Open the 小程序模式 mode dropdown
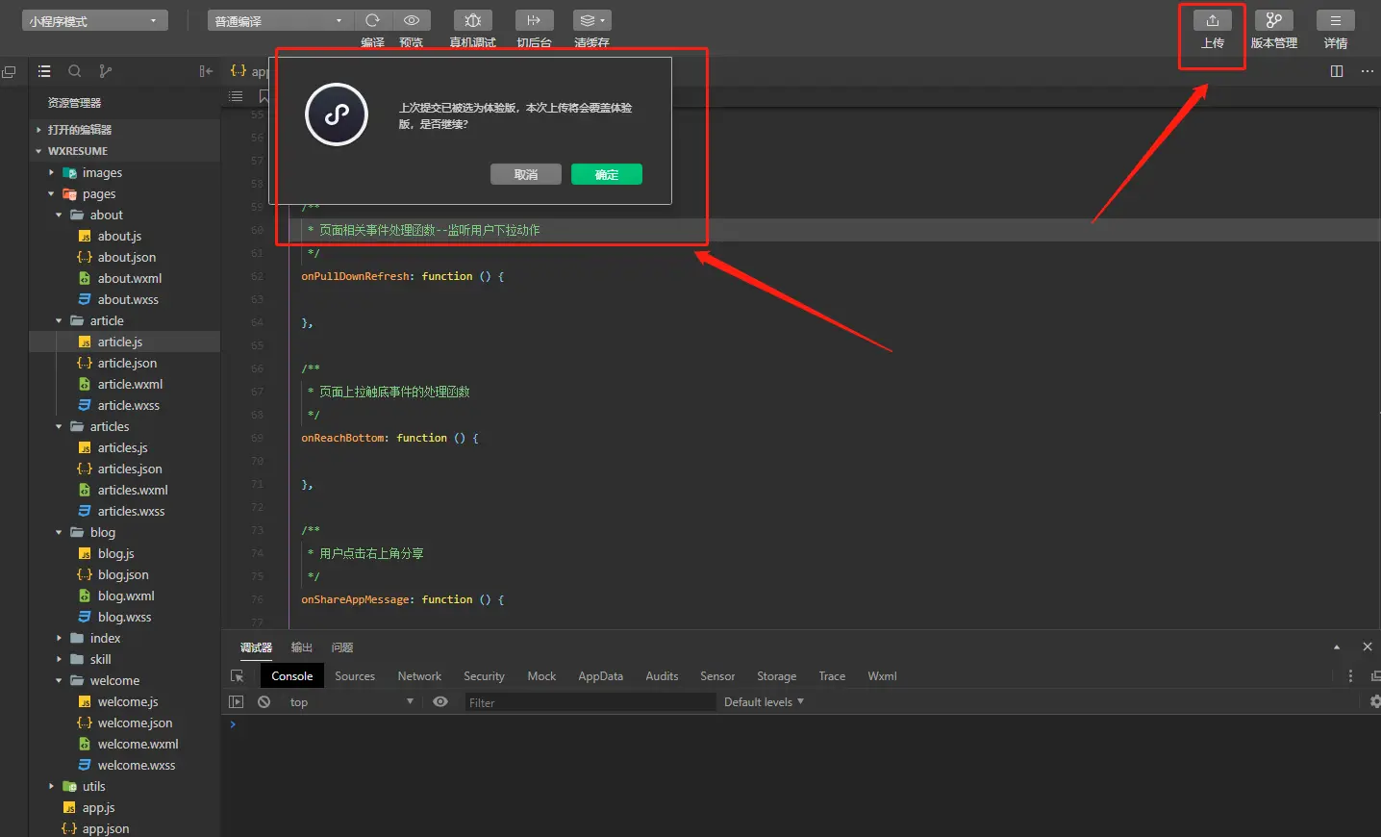The width and height of the screenshot is (1381, 837). [x=94, y=20]
